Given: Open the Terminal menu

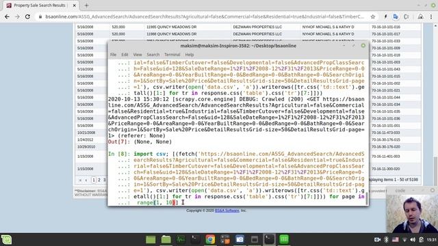Looking at the screenshot, I should [172, 55].
